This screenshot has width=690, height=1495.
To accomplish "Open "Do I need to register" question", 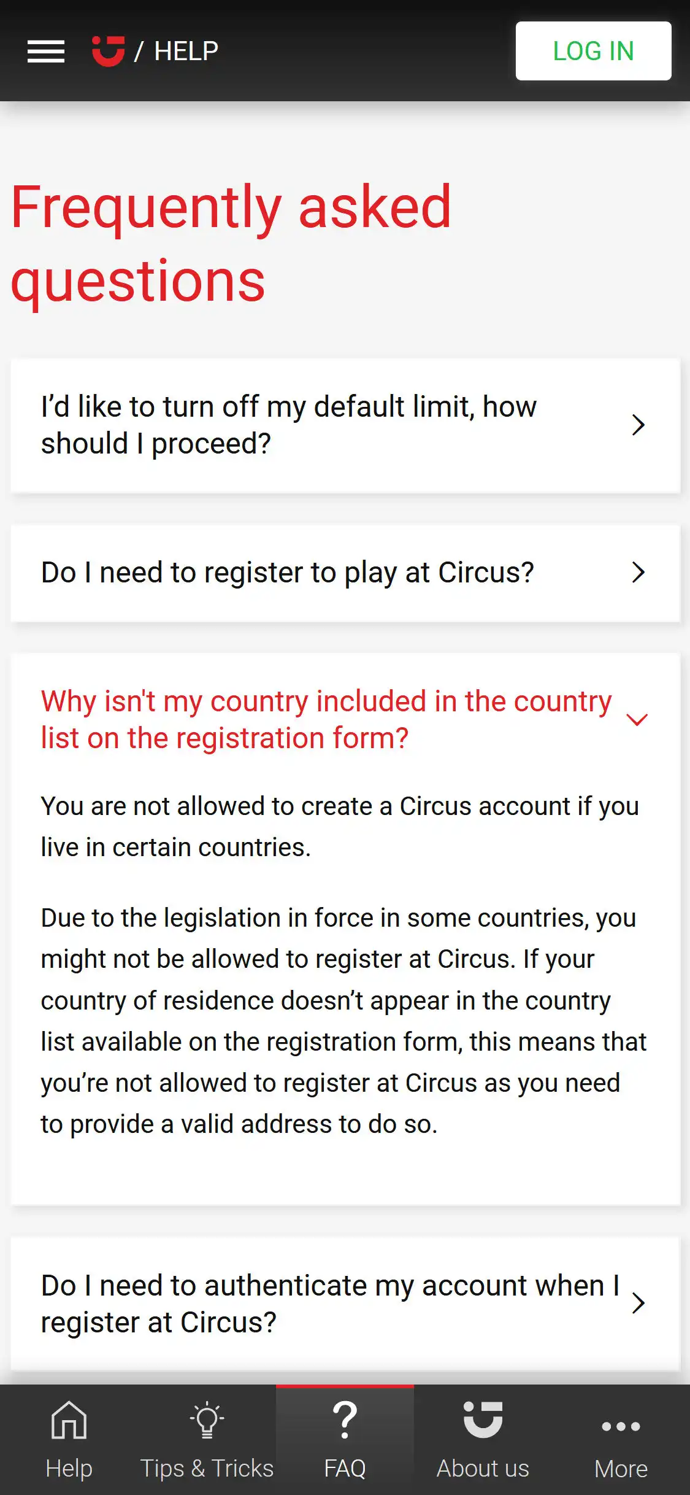I will (x=287, y=572).
